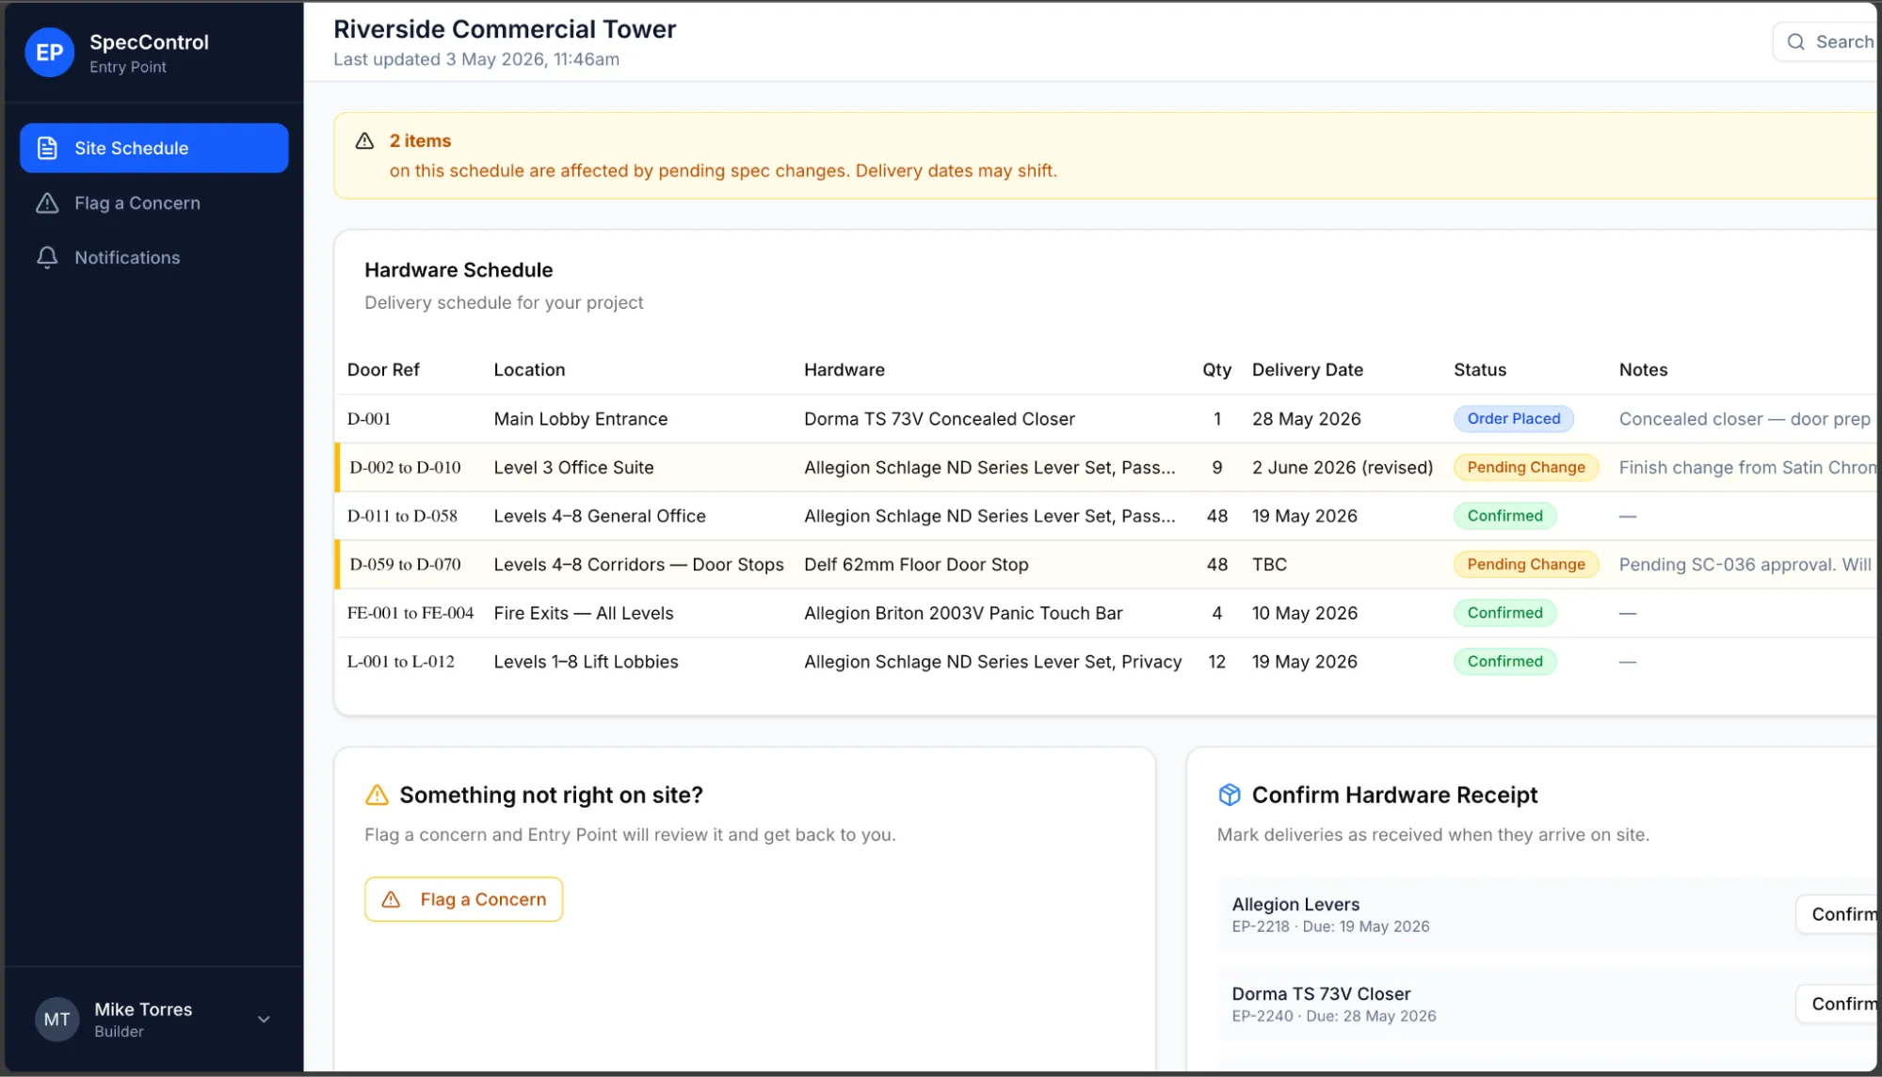
Task: Click the Site Schedule document icon
Action: (47, 148)
